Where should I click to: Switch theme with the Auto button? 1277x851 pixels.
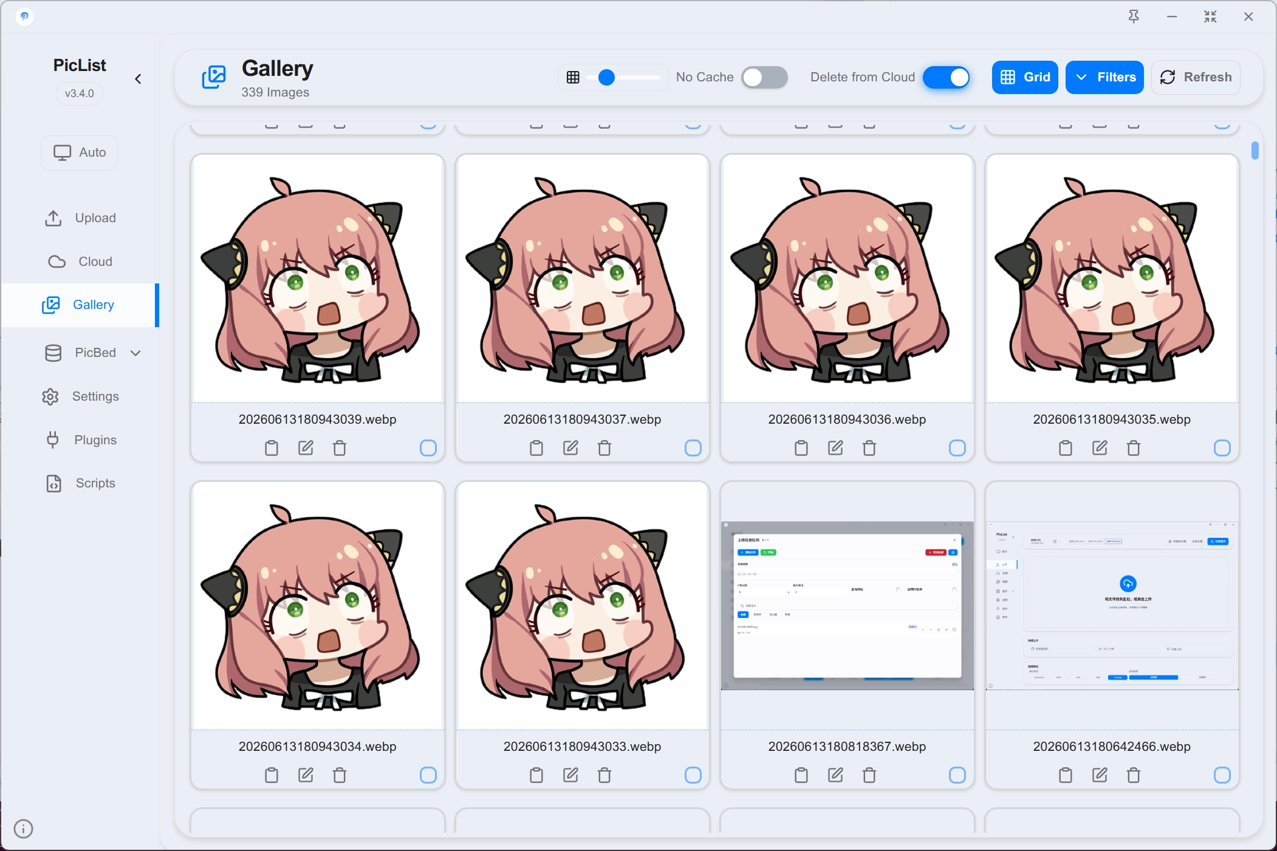(80, 152)
